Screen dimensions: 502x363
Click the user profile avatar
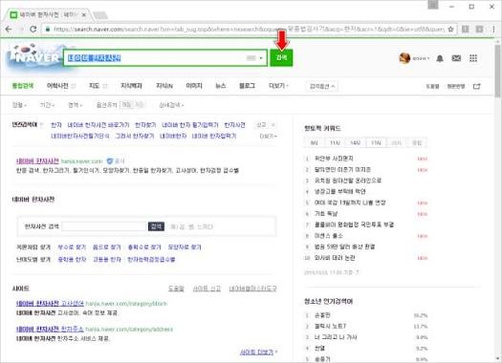pos(404,58)
